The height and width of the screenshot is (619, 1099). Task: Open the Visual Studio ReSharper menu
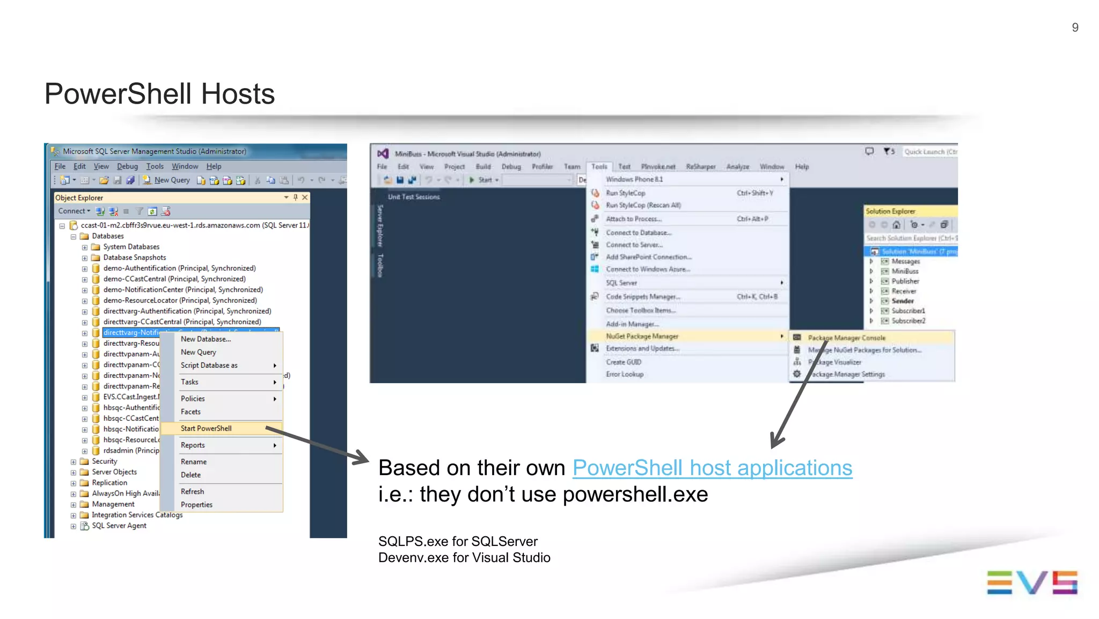[x=700, y=167]
